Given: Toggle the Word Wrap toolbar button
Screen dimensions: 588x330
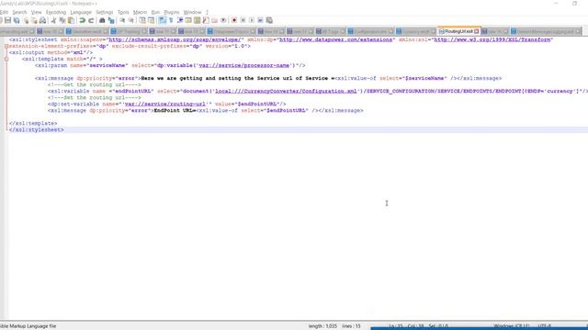Looking at the screenshot, I should [x=162, y=20].
